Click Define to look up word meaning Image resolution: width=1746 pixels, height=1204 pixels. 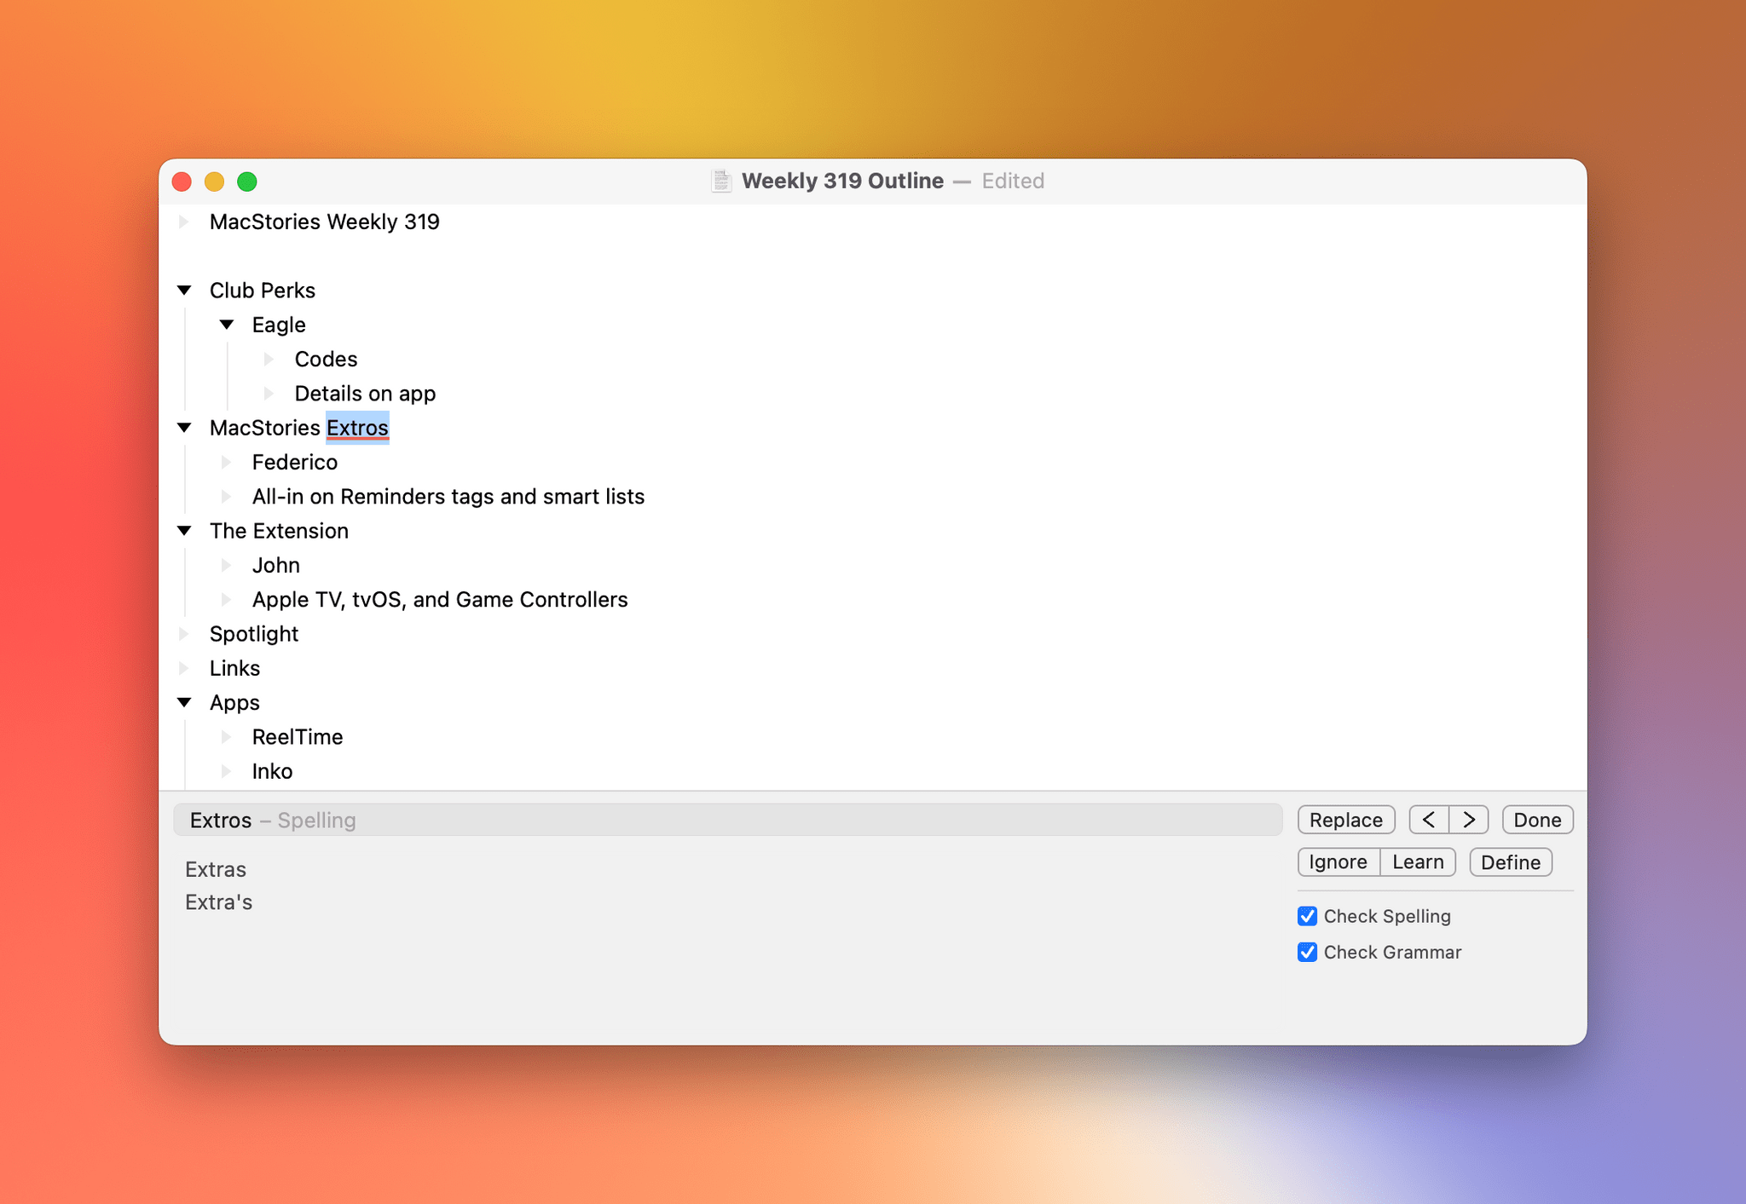1510,862
